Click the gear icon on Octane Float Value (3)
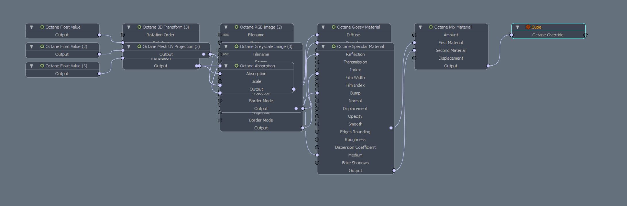The image size is (627, 206). click(42, 66)
